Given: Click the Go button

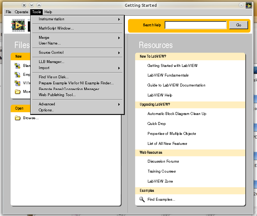Looking at the screenshot, I should tap(239, 25).
